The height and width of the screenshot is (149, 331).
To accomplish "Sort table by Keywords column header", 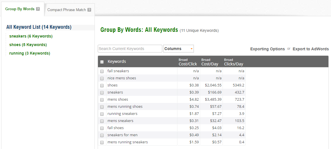I will point(117,62).
